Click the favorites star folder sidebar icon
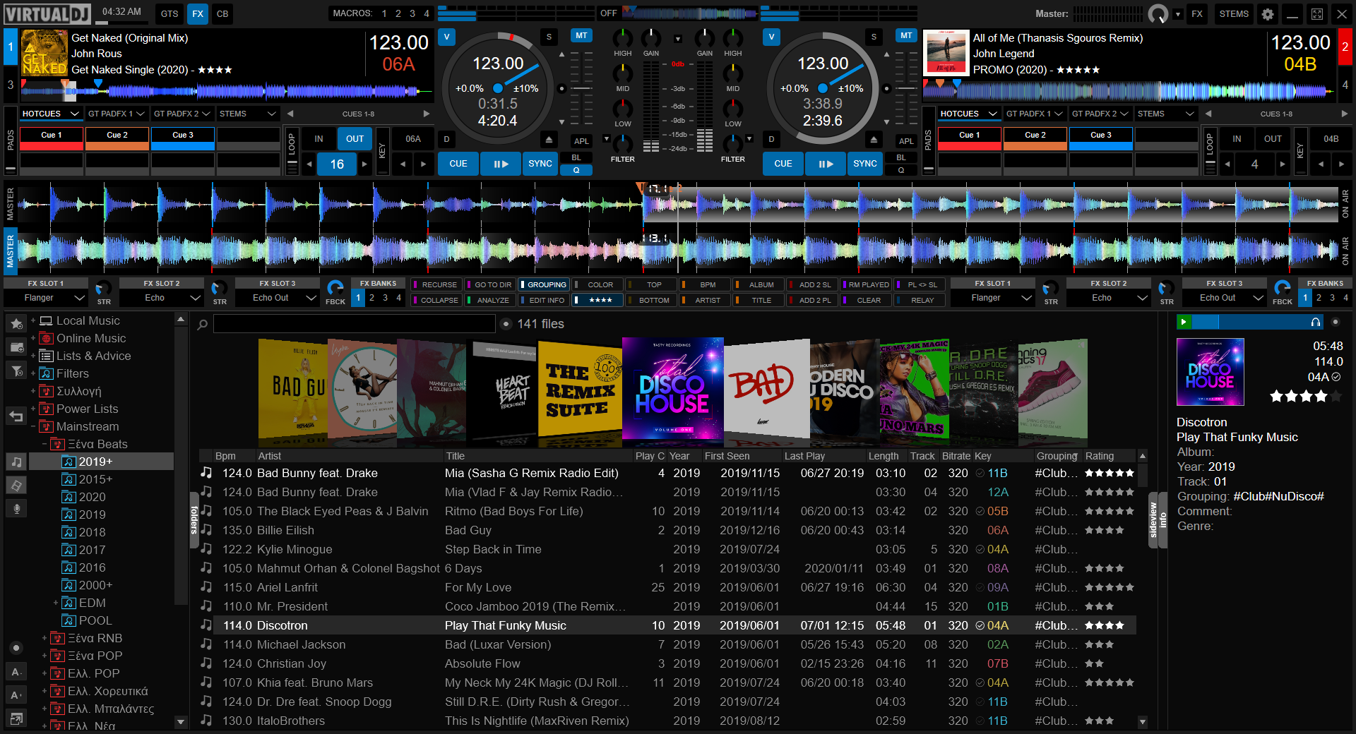The width and height of the screenshot is (1356, 734). (x=16, y=324)
